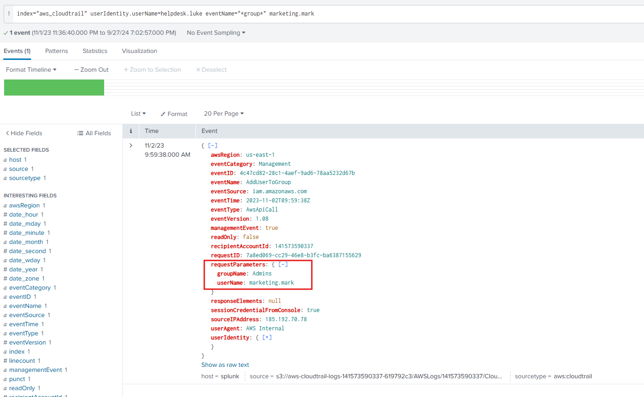Open the linecount field in sidebar
Screen dimensions: 644x397
[x=22, y=361]
